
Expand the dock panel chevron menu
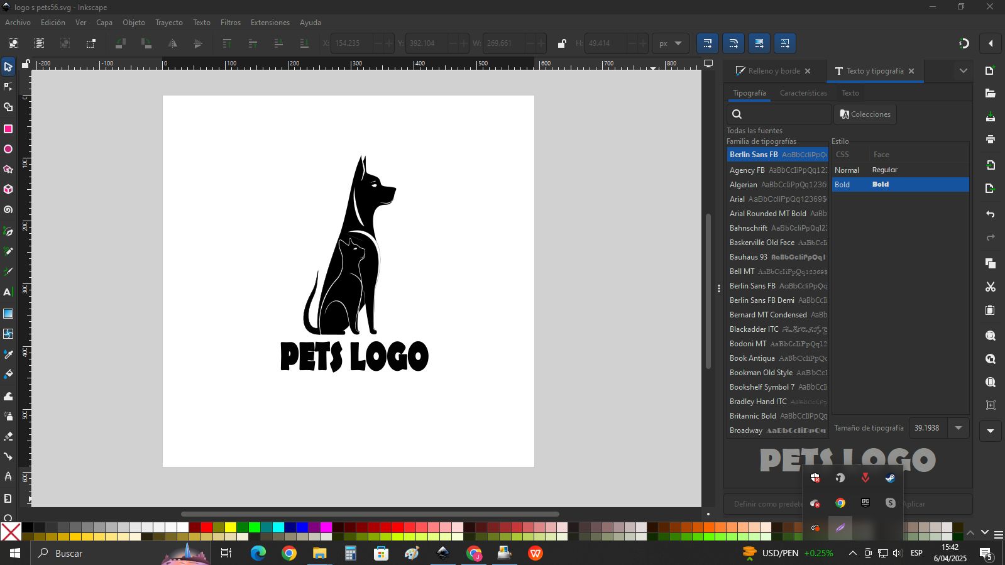[x=963, y=71]
